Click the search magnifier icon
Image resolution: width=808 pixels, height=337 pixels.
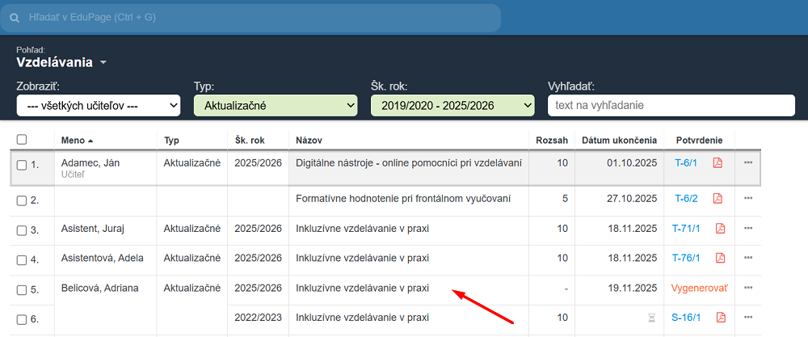[x=14, y=17]
